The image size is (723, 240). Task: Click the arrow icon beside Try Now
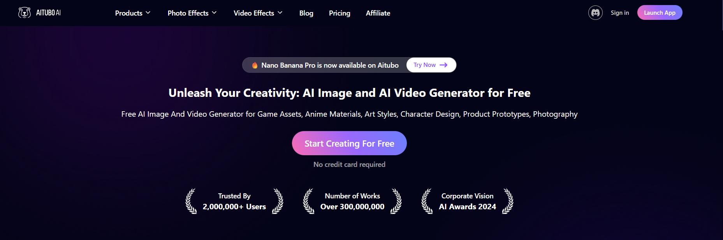pos(443,65)
